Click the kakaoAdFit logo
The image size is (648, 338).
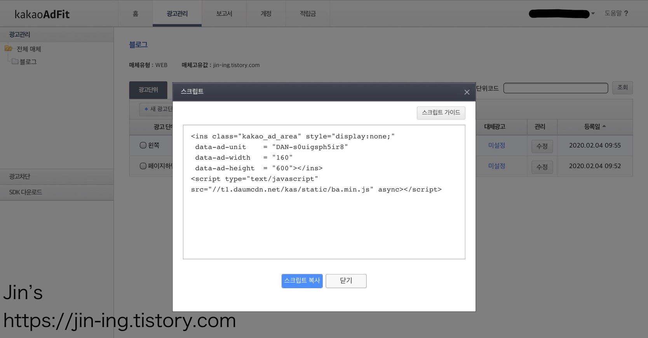(42, 14)
